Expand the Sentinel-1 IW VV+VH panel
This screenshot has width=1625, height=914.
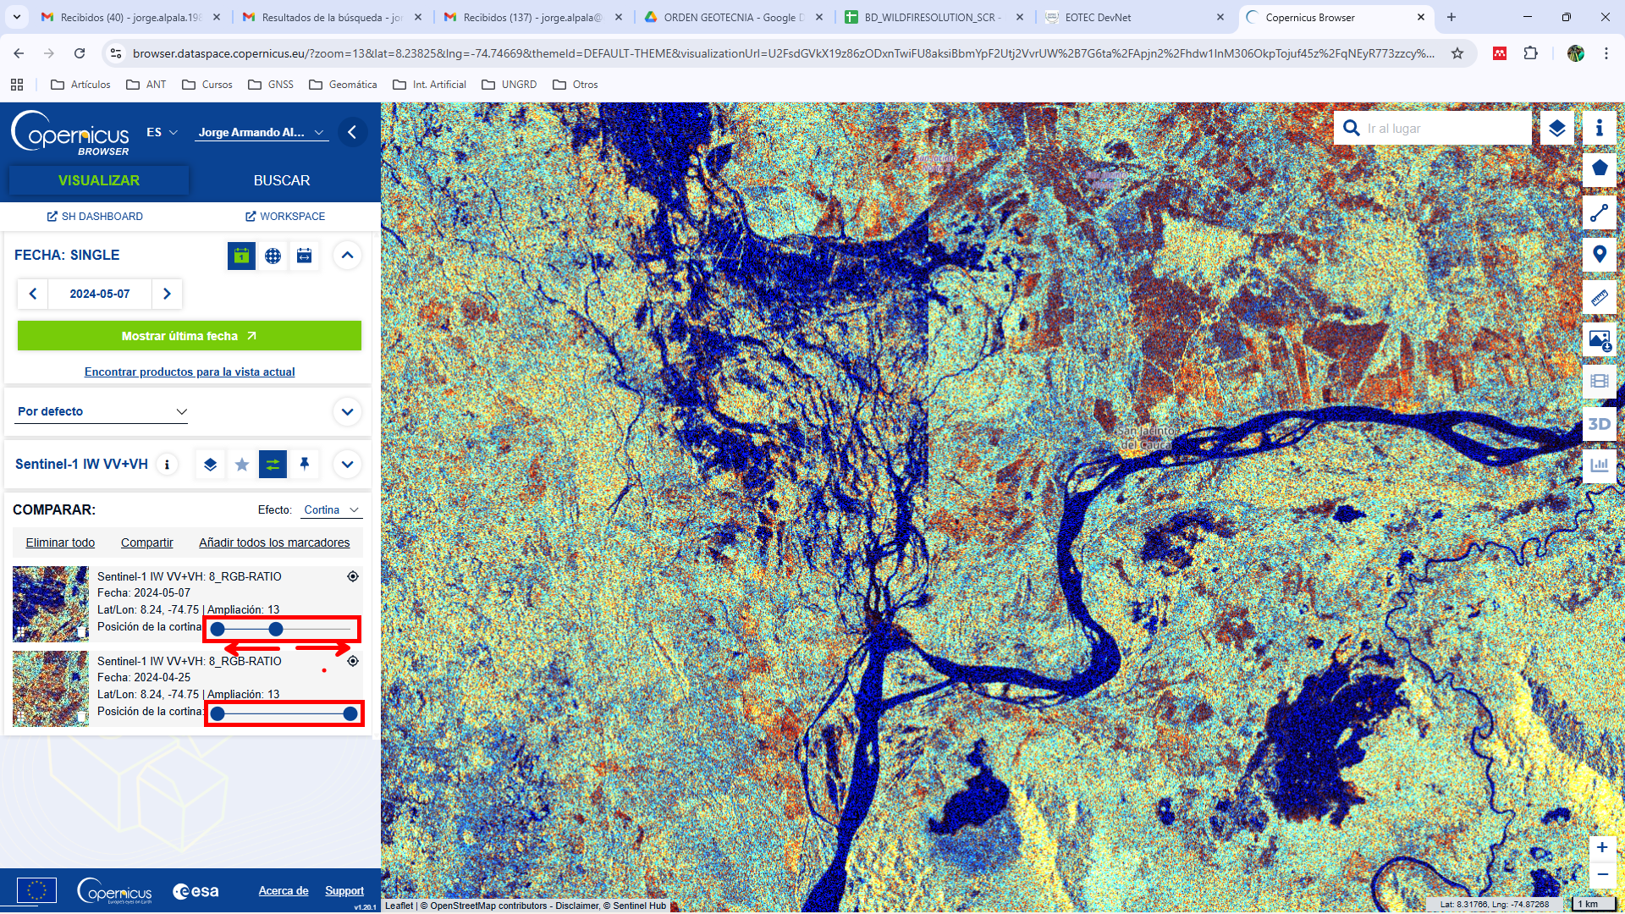pyautogui.click(x=347, y=464)
